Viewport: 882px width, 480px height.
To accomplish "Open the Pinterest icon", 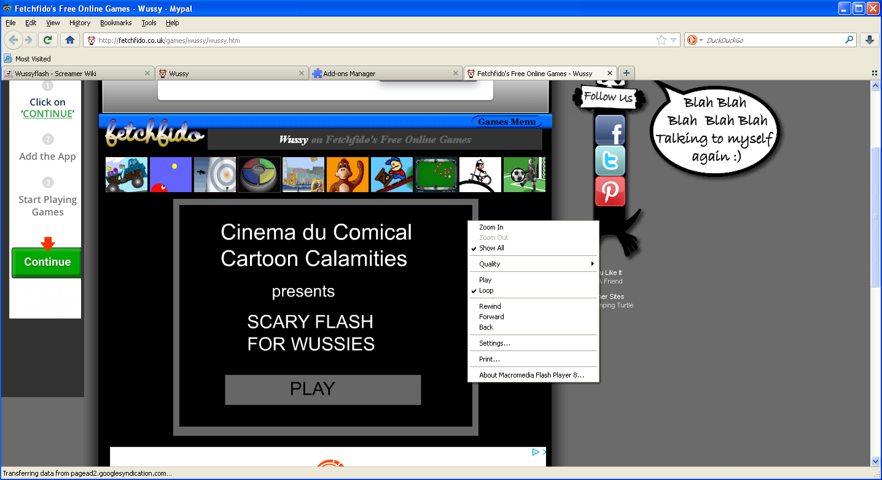I will [x=610, y=192].
